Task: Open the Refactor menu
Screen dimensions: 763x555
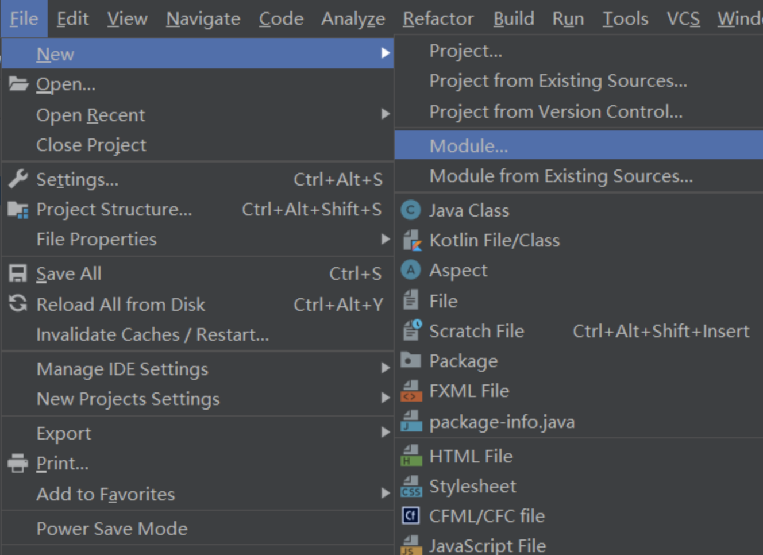Action: 438,18
